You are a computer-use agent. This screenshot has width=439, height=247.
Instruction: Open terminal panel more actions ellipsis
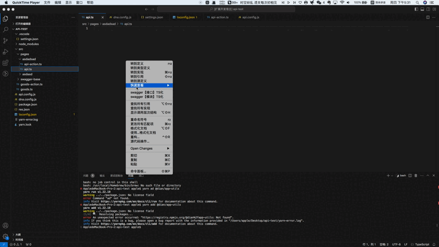click(x=421, y=176)
